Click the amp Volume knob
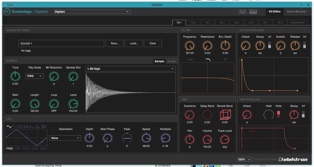The height and width of the screenshot is (167, 314). tap(207, 140)
